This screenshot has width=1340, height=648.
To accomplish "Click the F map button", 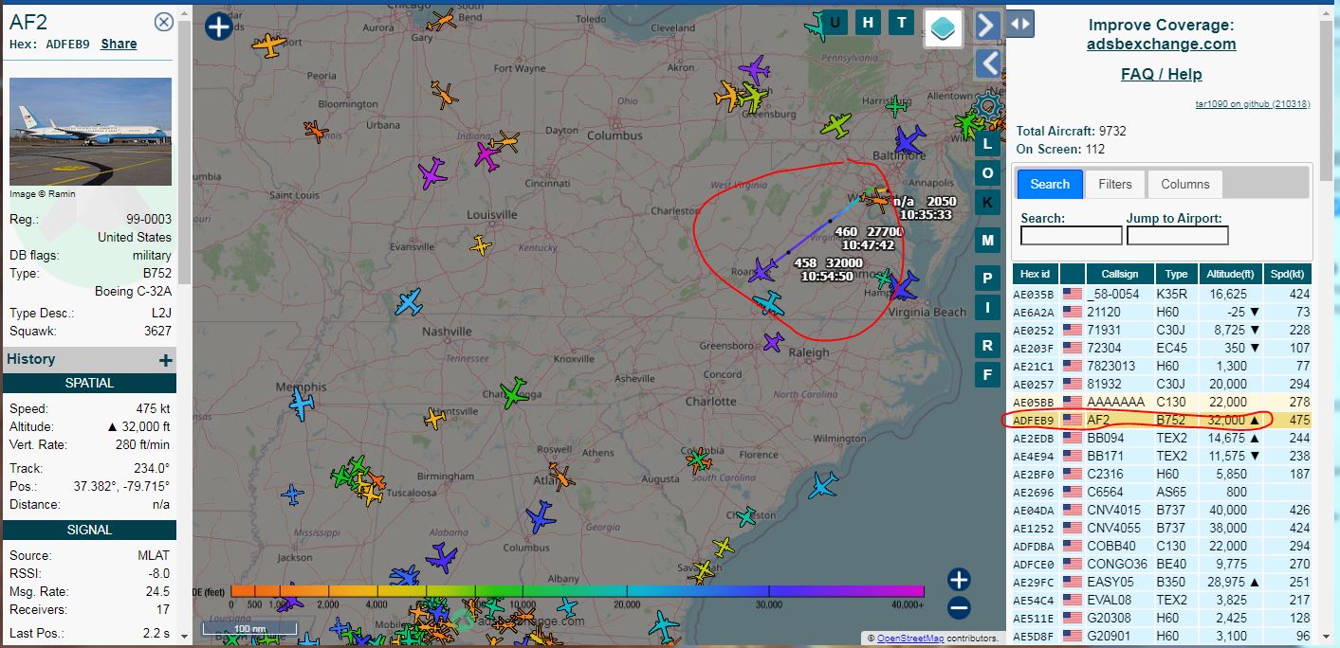I will tap(987, 375).
